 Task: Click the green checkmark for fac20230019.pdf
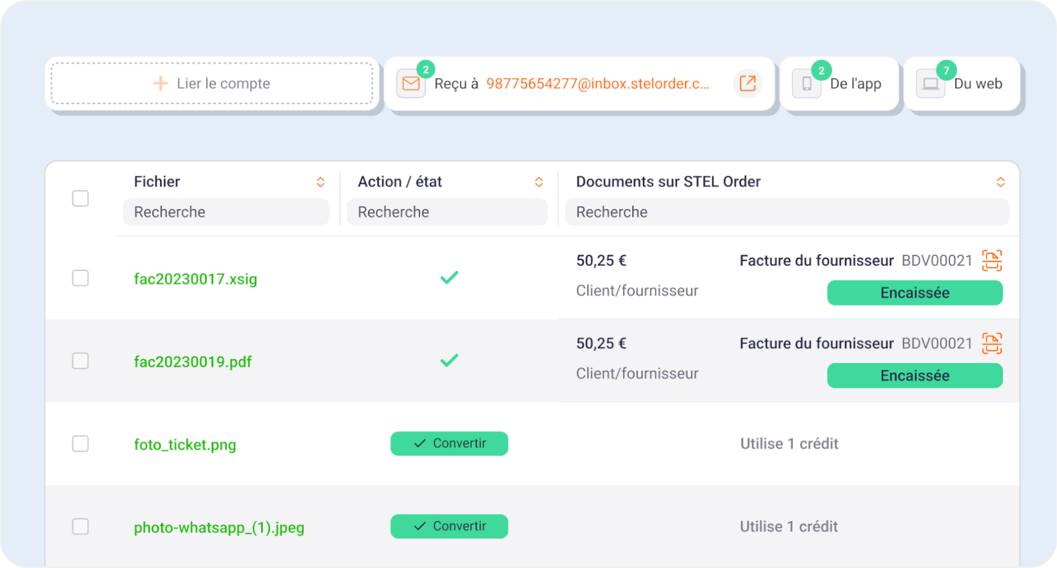tap(449, 361)
